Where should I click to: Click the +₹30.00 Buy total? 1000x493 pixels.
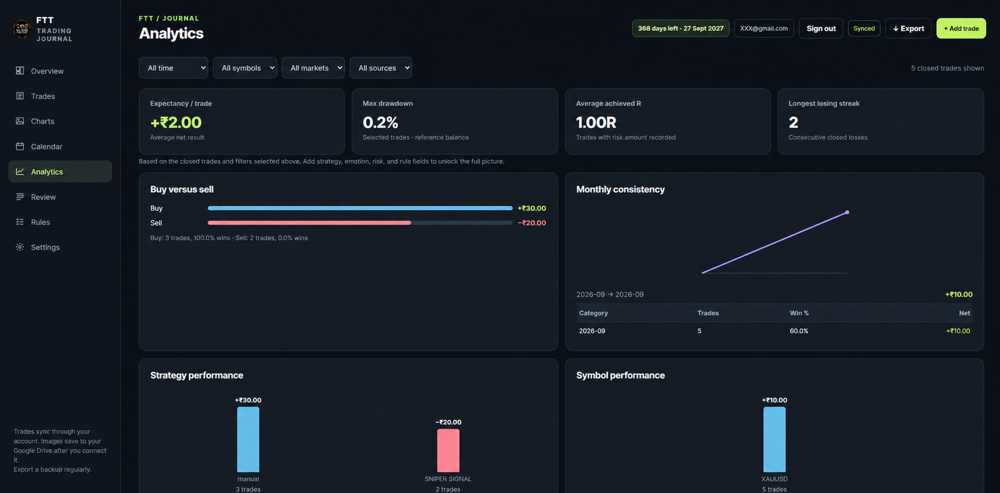532,208
